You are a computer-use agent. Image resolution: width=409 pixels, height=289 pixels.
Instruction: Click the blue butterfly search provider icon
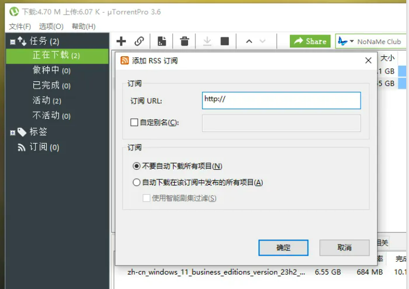(x=342, y=41)
